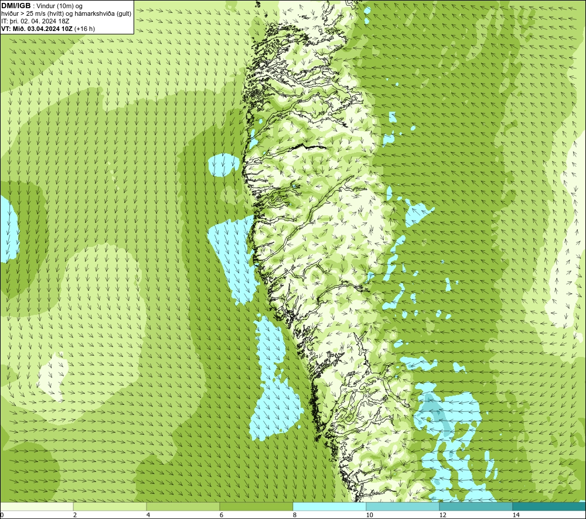The width and height of the screenshot is (586, 519).
Task: Click the 'IT: þri. 02. 04. 2024 18Z' line
Action: pyautogui.click(x=35, y=21)
